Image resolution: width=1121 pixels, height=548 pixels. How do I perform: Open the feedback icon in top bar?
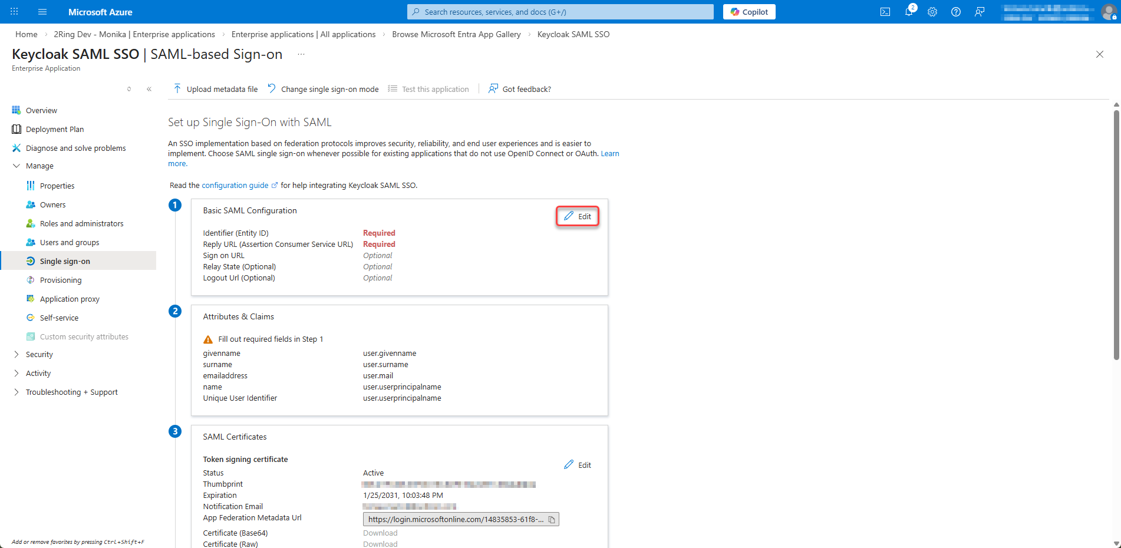pos(979,12)
